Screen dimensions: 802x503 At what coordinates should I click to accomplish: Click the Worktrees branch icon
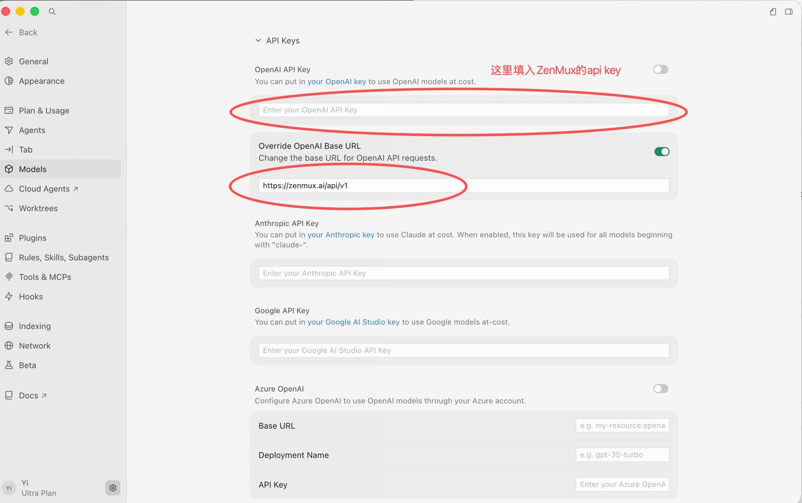9,208
